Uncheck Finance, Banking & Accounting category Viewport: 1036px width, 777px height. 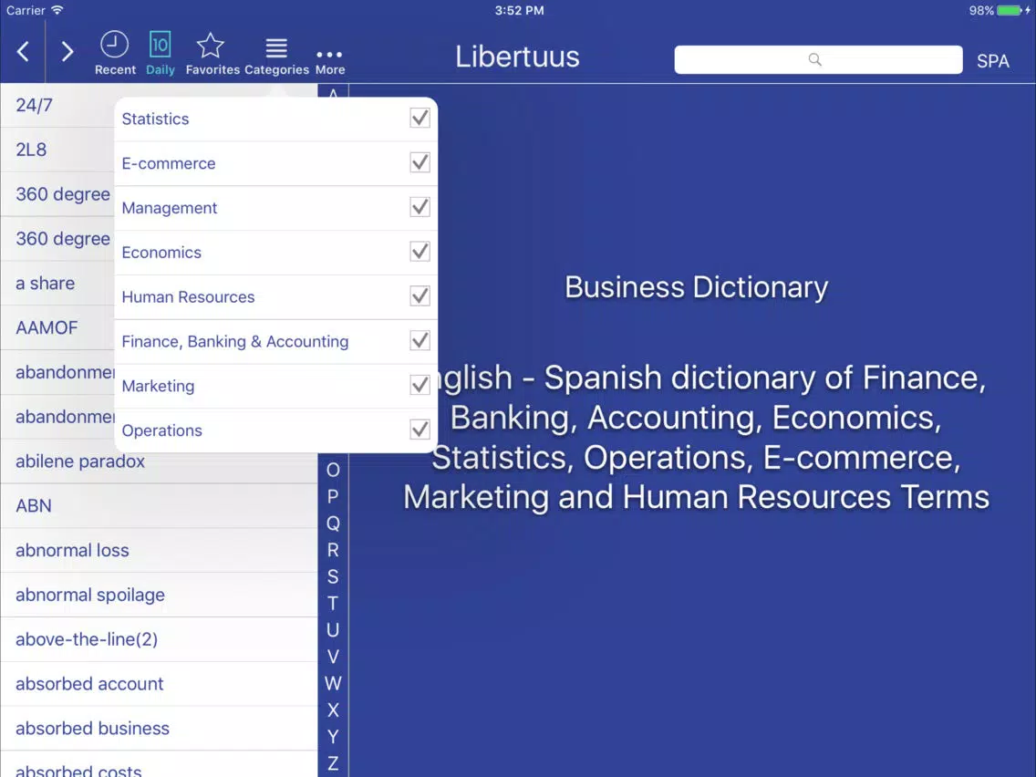(x=420, y=340)
